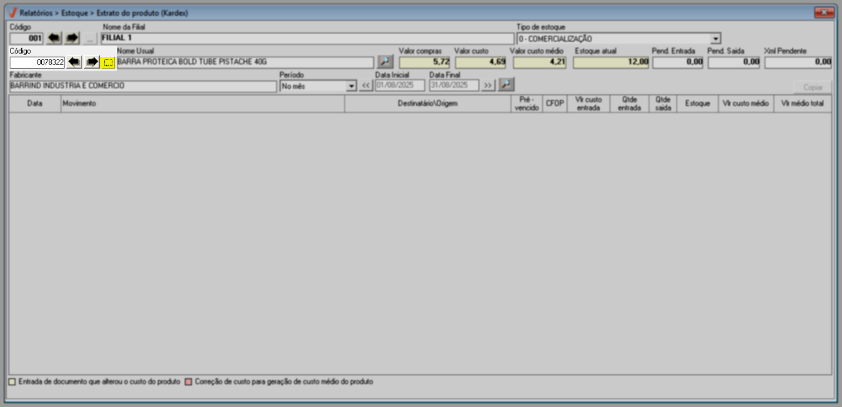Click the filial Código field 001

tap(27, 38)
